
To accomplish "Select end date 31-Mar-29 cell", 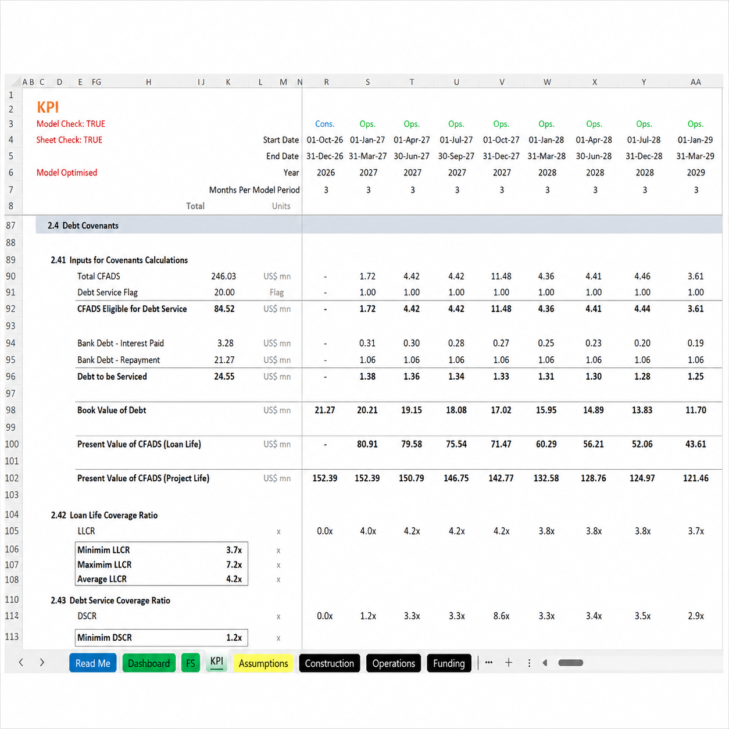I will click(695, 156).
